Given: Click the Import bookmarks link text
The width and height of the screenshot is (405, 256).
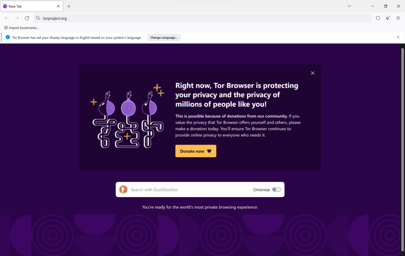Looking at the screenshot, I should pyautogui.click(x=25, y=27).
